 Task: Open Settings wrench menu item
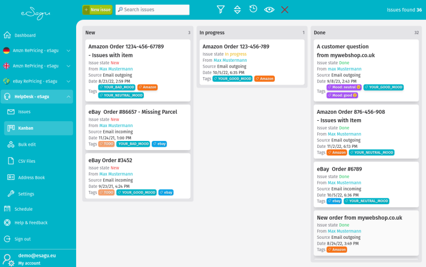pyautogui.click(x=38, y=194)
